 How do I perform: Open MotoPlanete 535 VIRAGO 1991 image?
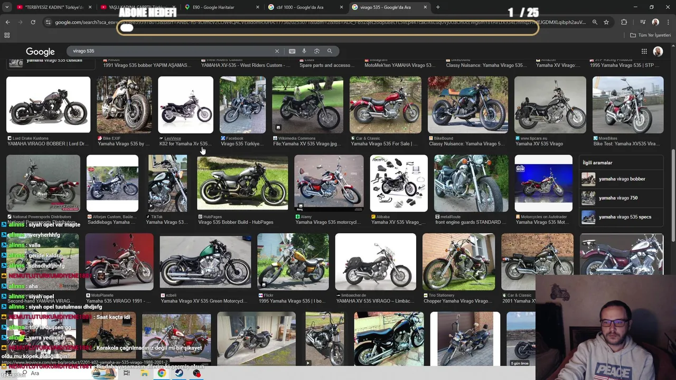[x=119, y=262]
